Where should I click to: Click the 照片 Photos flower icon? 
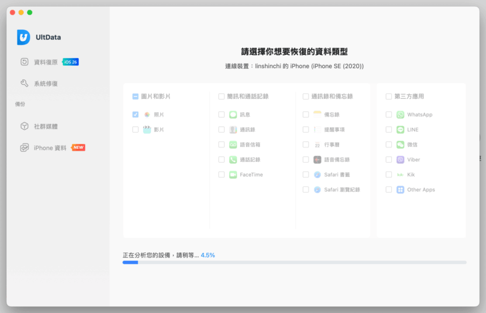pyautogui.click(x=147, y=115)
